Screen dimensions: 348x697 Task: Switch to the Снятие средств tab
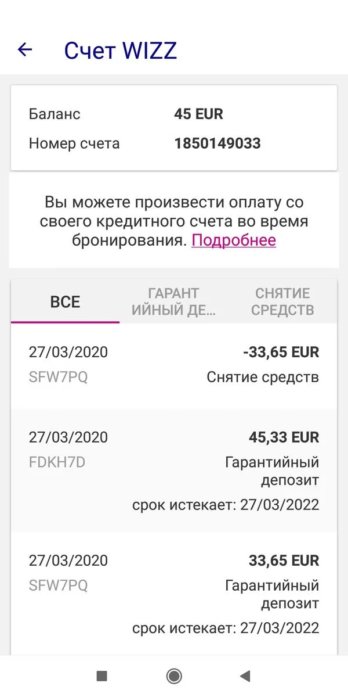(x=282, y=302)
